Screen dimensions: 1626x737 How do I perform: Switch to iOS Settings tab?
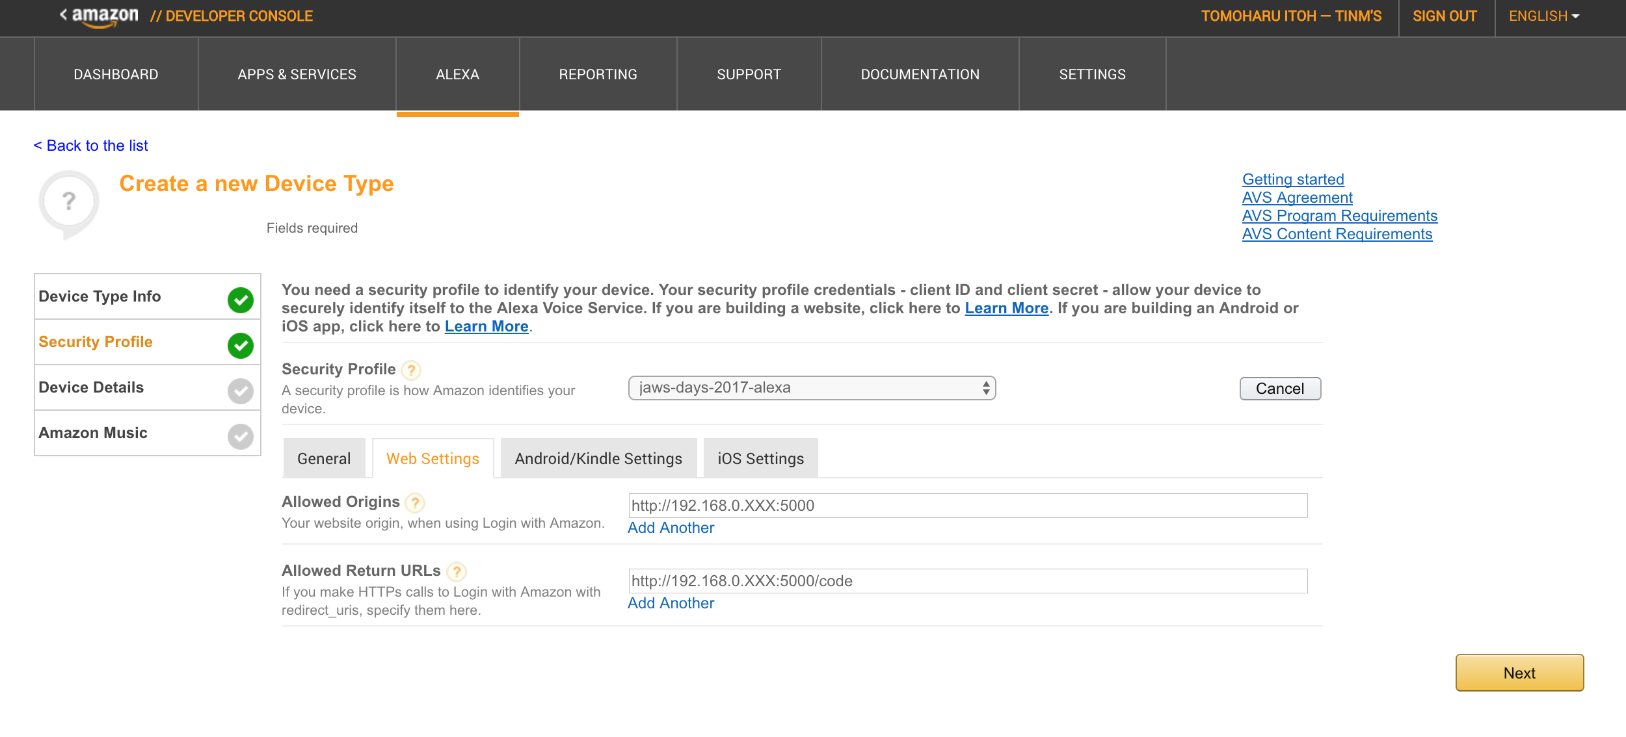(x=760, y=459)
